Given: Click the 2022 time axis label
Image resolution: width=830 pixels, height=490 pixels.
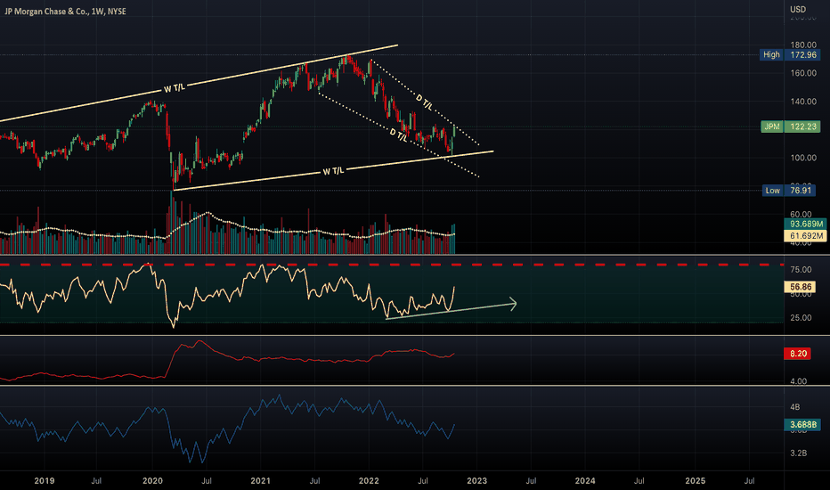Looking at the screenshot, I should point(369,481).
